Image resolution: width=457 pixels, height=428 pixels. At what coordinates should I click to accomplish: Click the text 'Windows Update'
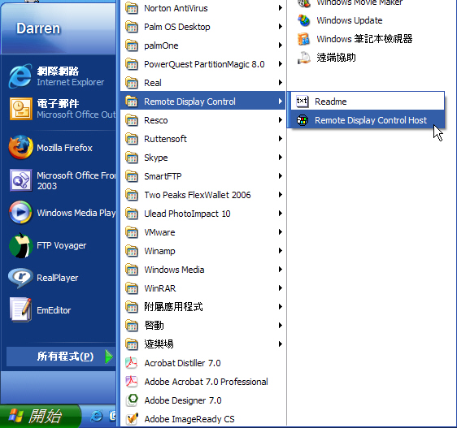point(350,20)
